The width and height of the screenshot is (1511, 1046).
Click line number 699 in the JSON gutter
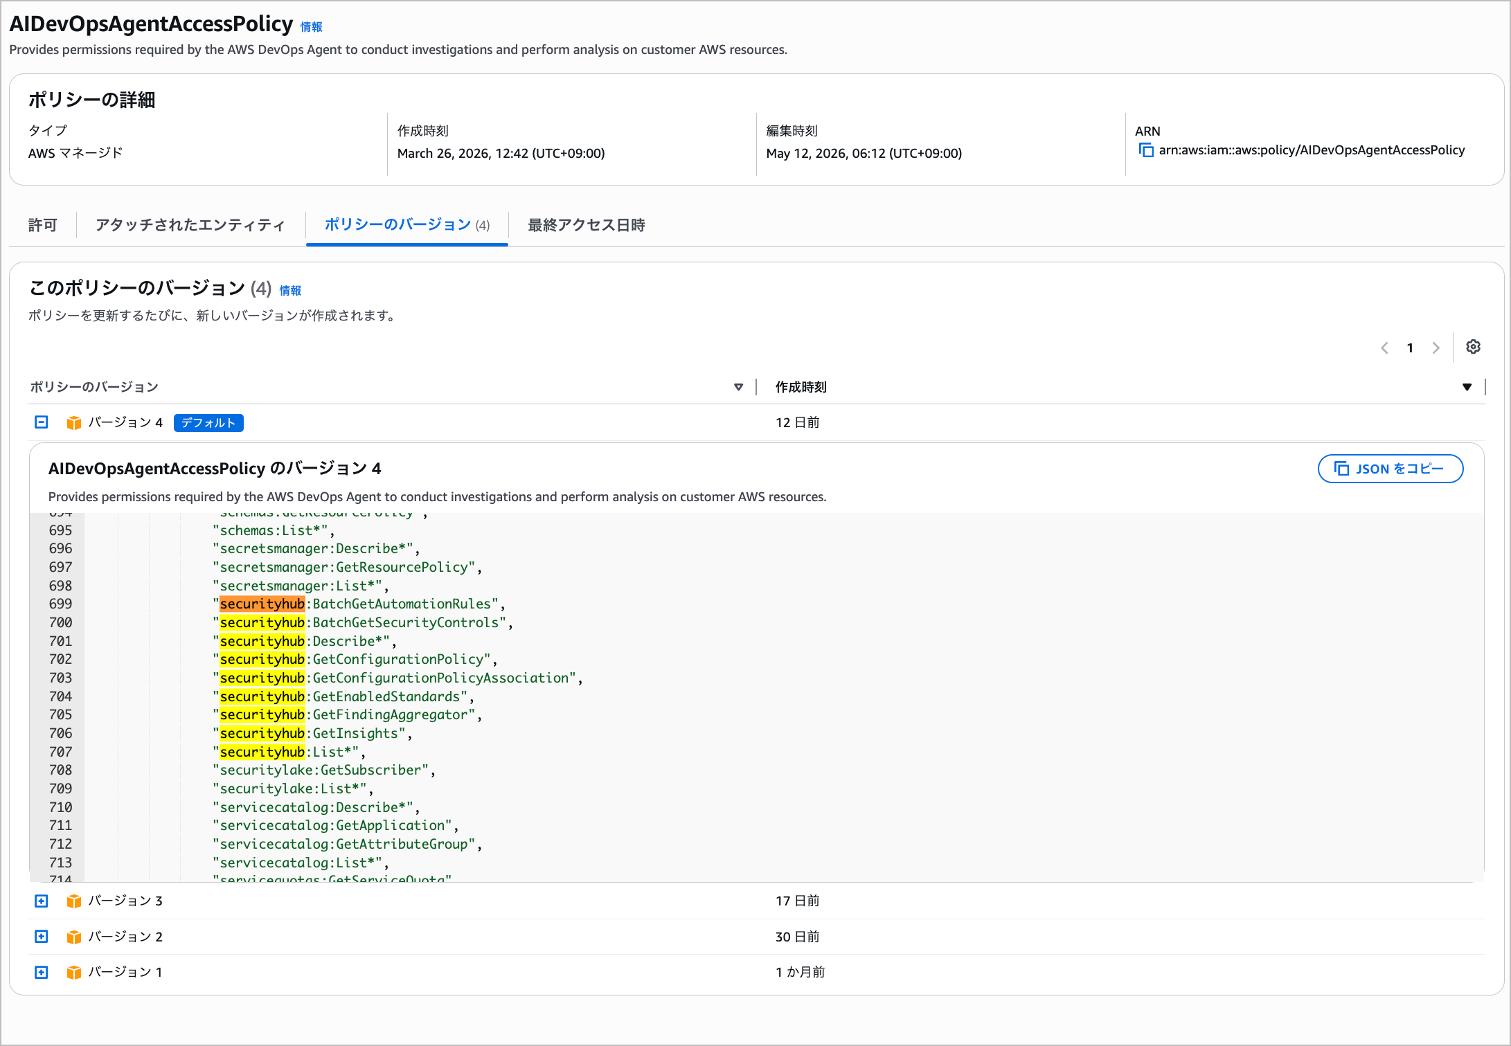pyautogui.click(x=60, y=604)
